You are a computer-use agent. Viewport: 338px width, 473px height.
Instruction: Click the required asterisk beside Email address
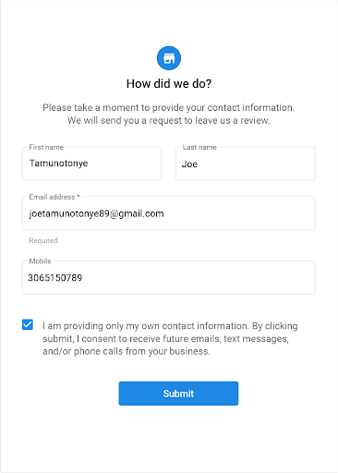(78, 196)
